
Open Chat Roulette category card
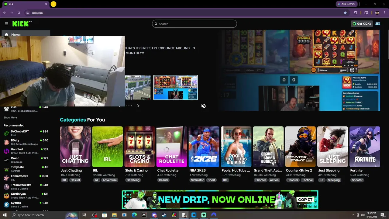(x=172, y=147)
